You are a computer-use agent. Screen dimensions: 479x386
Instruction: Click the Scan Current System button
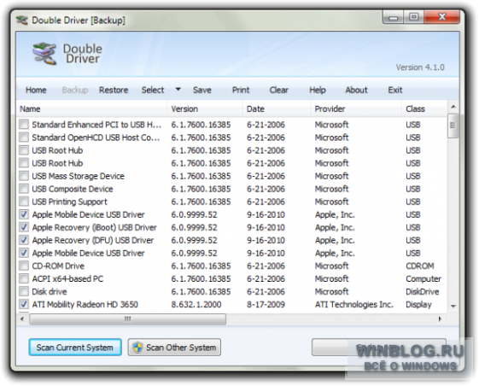click(x=75, y=348)
